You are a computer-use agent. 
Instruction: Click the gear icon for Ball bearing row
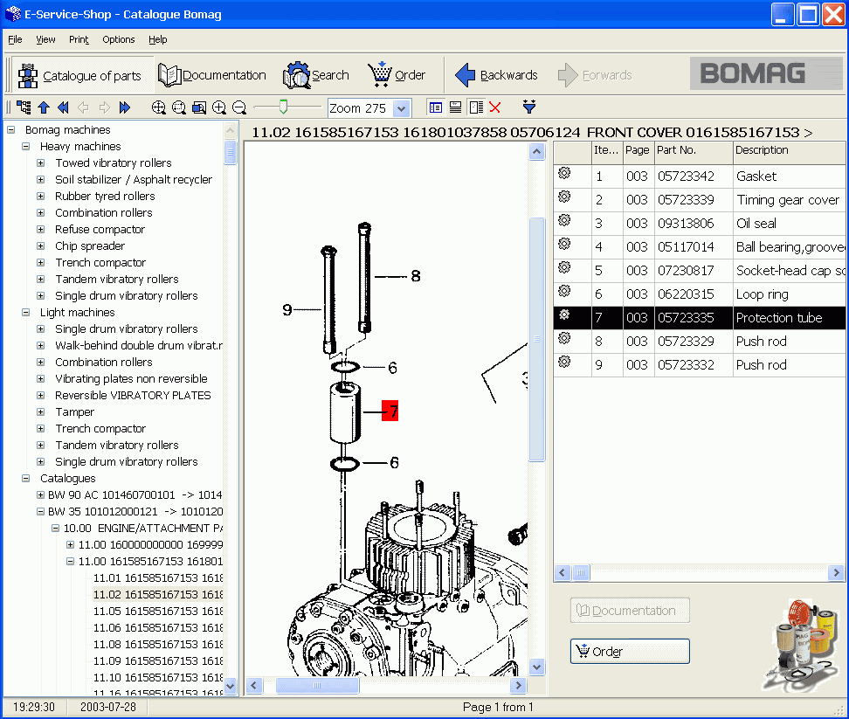coord(564,244)
